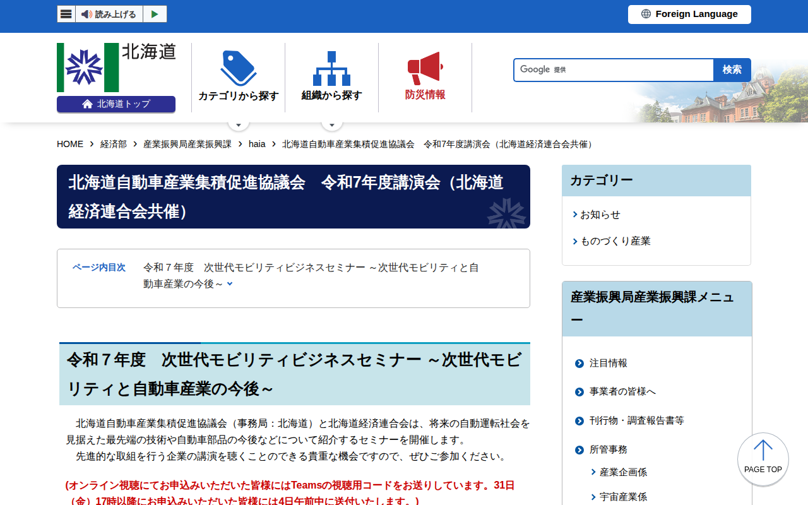Open 産業振興局産業振興課 breadcrumb link
808x505 pixels.
click(x=187, y=144)
